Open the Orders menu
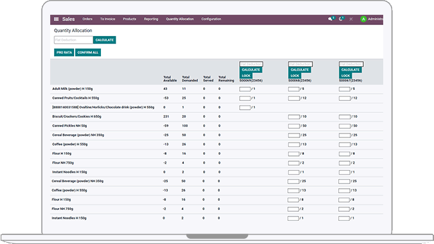Viewport: 434px width, 244px height. click(87, 19)
